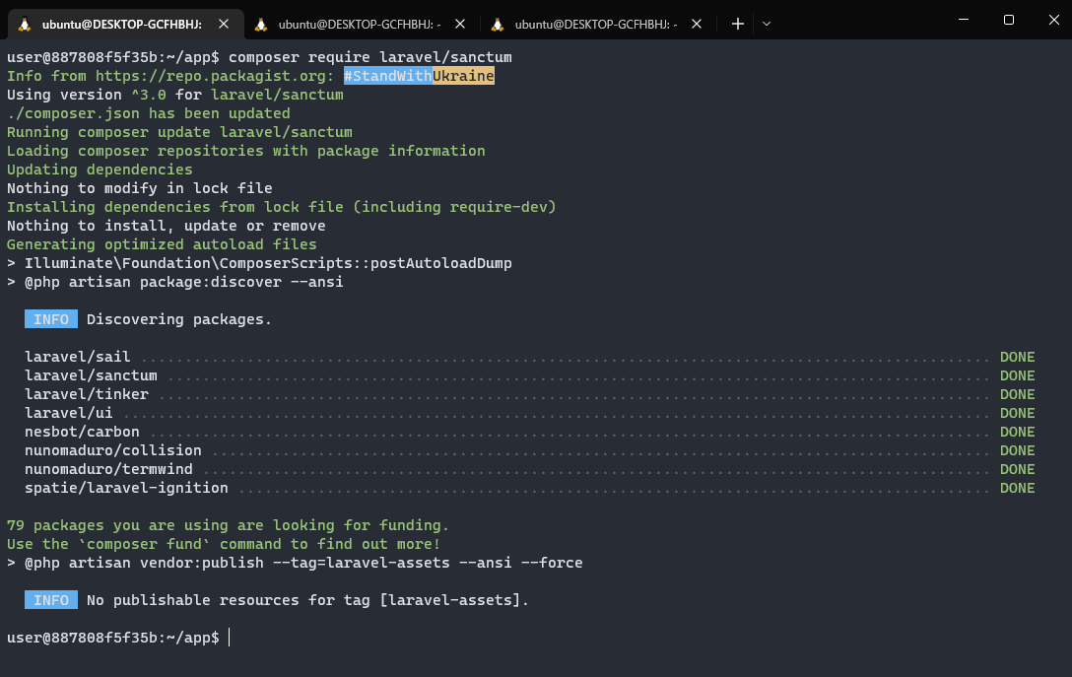Click 'Running composer update laravel/sanctum' line
1072x677 pixels.
(x=179, y=132)
